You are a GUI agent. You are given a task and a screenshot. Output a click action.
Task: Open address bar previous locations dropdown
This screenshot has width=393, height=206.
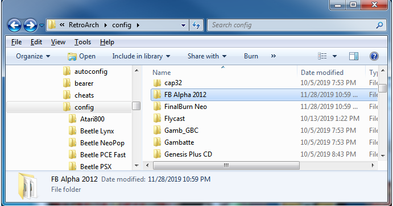point(183,25)
